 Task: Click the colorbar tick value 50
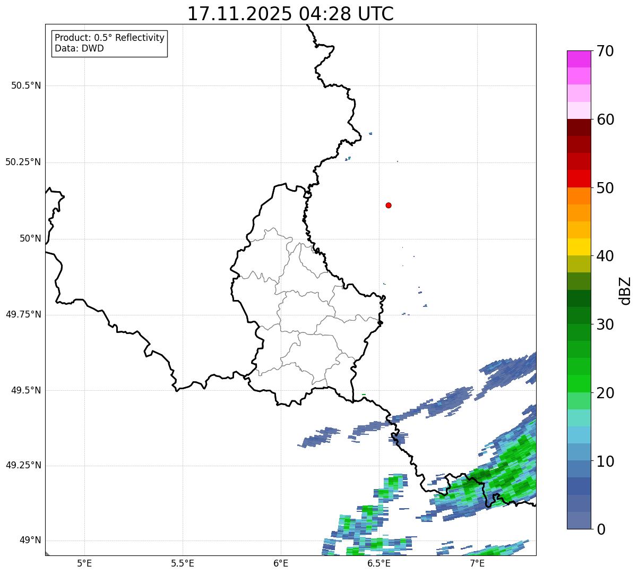pos(605,188)
